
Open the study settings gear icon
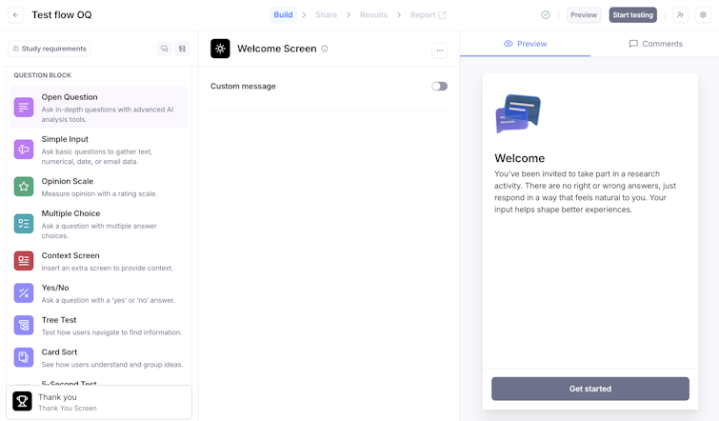[703, 15]
